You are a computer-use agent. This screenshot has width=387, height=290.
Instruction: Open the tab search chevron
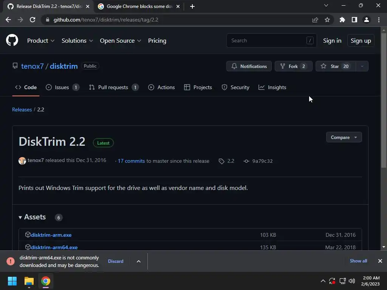(326, 5)
